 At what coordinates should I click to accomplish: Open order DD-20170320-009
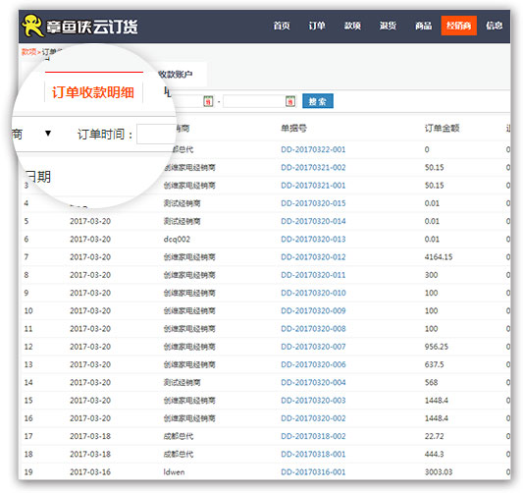(x=313, y=310)
